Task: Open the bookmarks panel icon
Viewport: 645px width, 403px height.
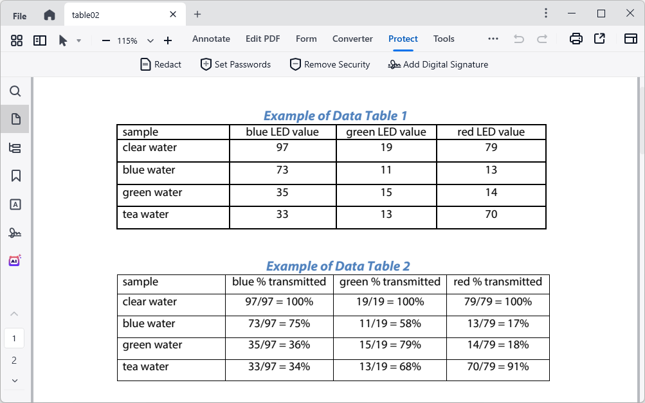Action: (15, 176)
